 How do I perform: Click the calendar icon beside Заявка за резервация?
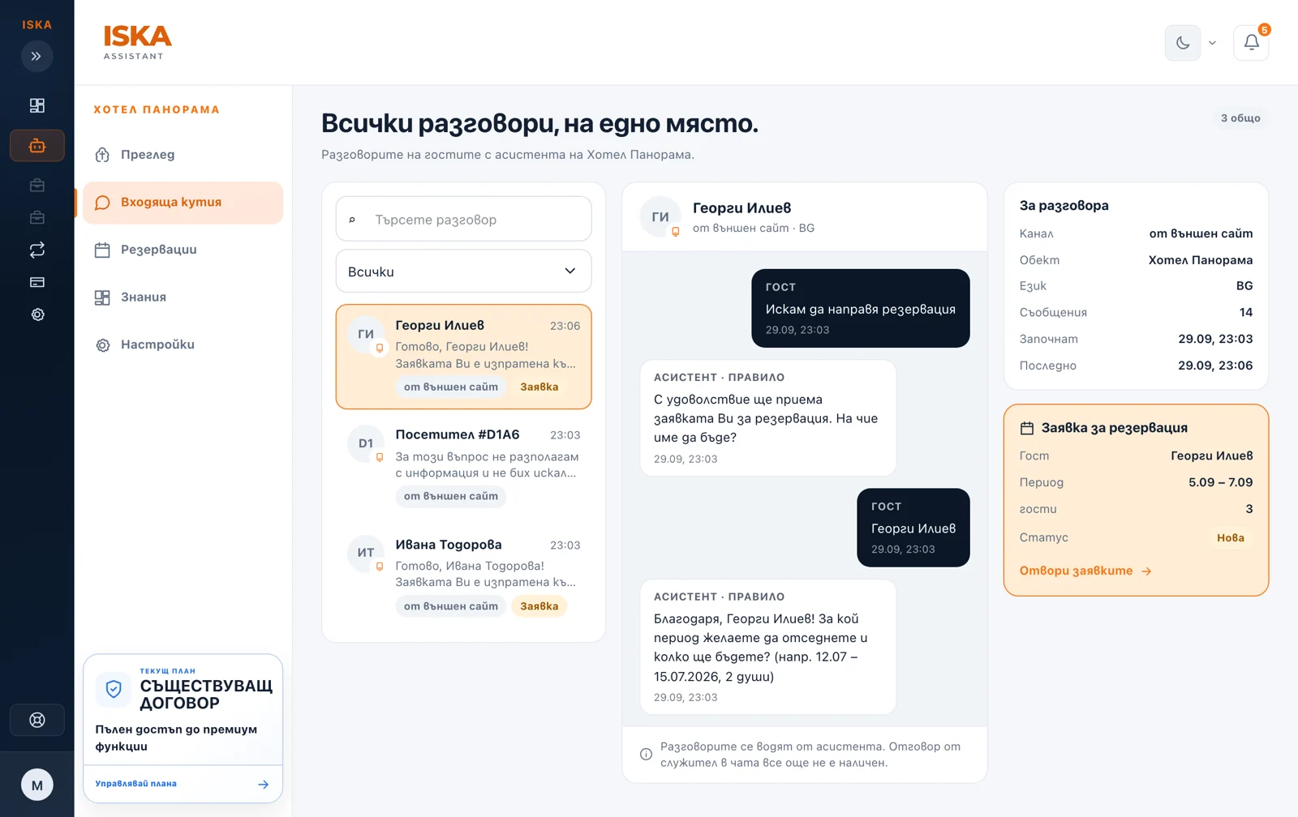[x=1027, y=428]
